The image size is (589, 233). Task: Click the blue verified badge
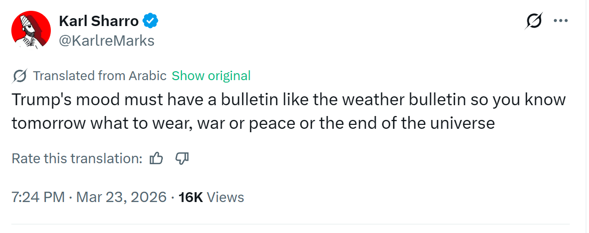pyautogui.click(x=150, y=21)
